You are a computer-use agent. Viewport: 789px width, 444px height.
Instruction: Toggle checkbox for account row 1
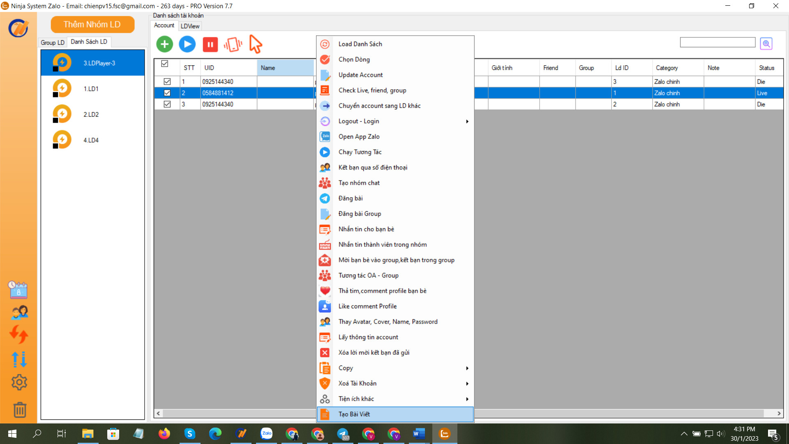click(x=167, y=81)
